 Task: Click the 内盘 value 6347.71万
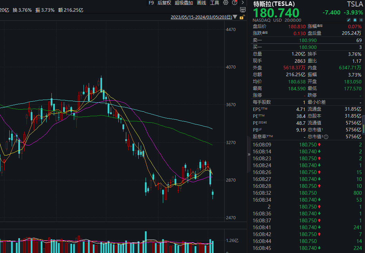coord(350,68)
